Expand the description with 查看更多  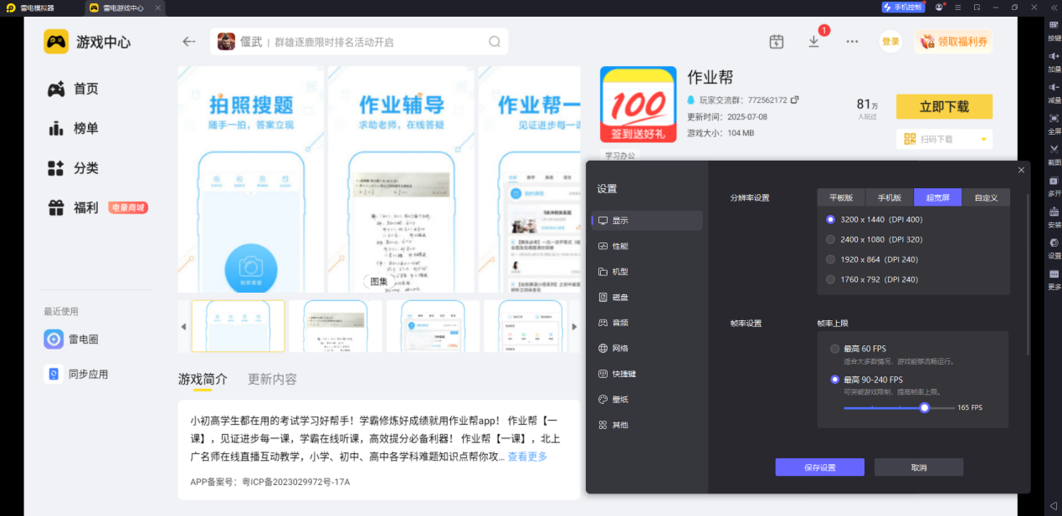point(527,457)
